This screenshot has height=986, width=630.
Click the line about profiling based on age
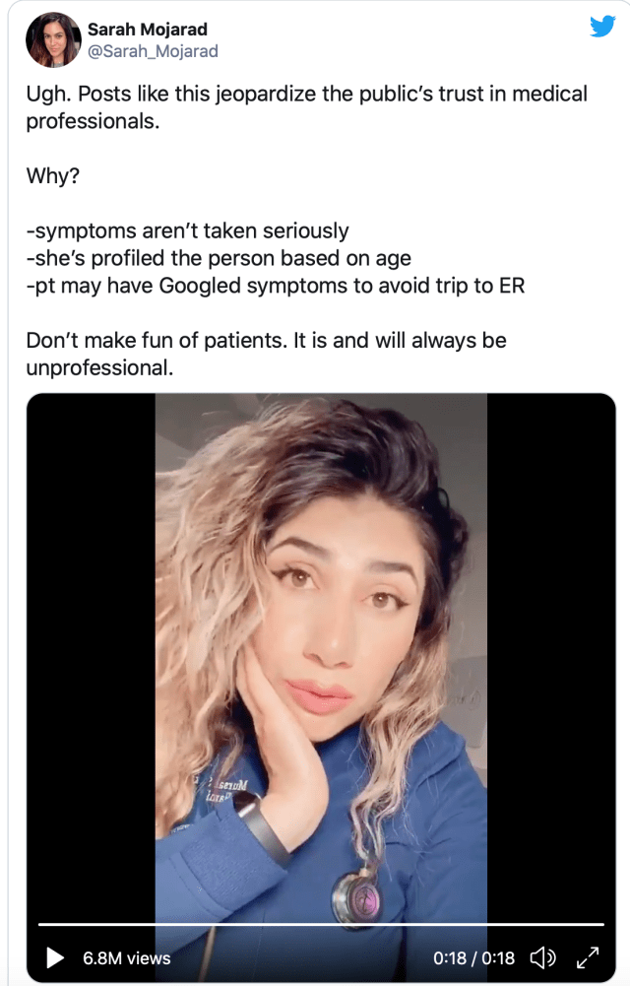[219, 258]
